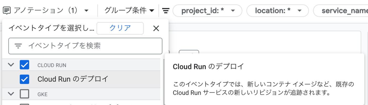Collapse the CLOUD RUN group
Viewport: 368px width, 105px height.
click(x=11, y=65)
